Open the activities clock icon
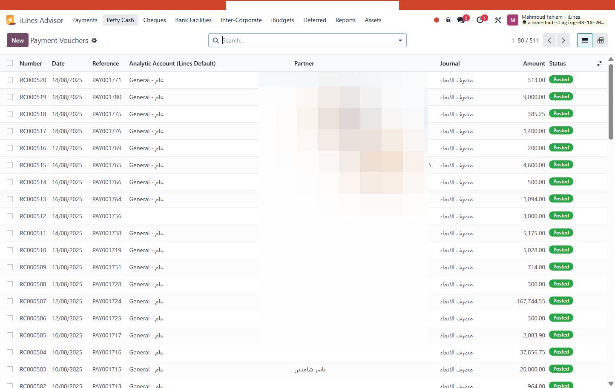This screenshot has height=388, width=615. click(480, 20)
